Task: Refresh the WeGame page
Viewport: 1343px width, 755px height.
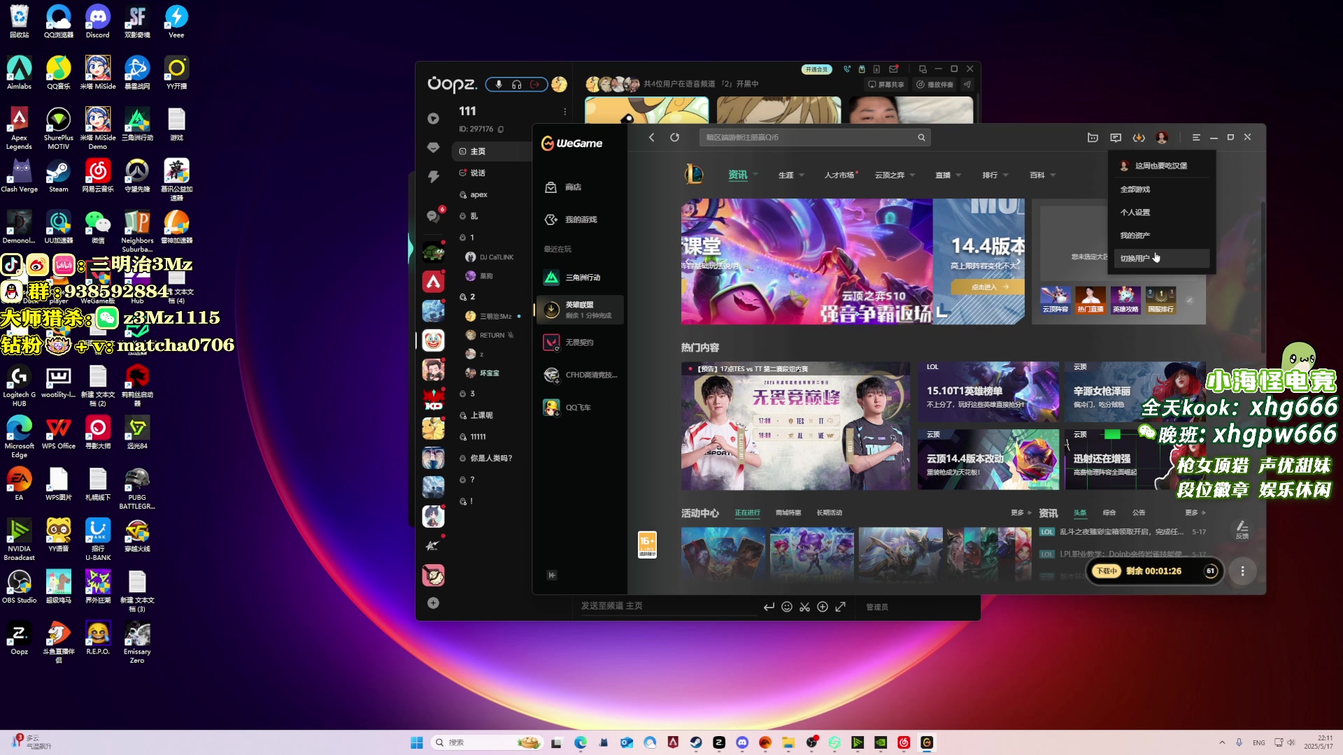Action: [x=674, y=138]
